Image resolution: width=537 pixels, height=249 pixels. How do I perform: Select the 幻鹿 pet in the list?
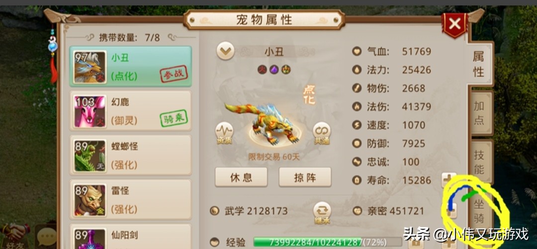click(130, 111)
